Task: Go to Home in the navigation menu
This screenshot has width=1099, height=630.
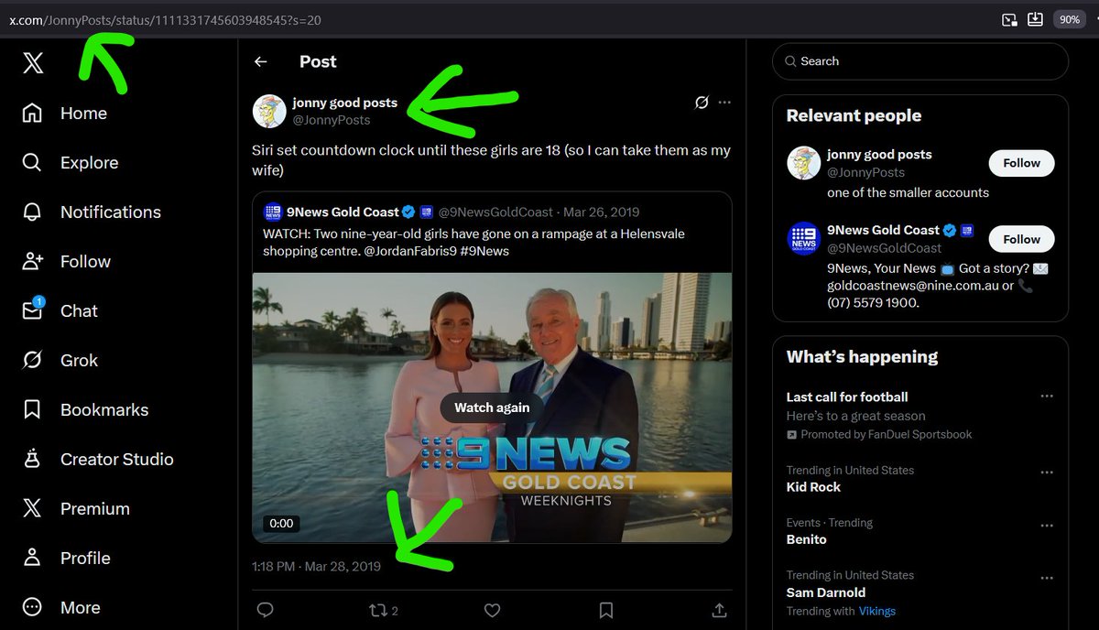Action: [x=83, y=113]
